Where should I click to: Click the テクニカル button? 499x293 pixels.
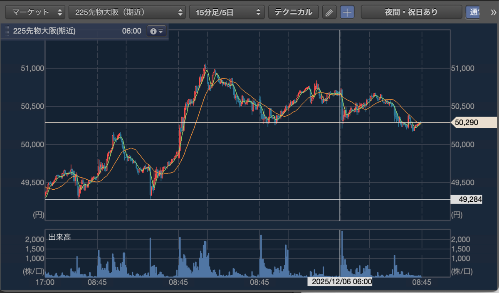294,12
